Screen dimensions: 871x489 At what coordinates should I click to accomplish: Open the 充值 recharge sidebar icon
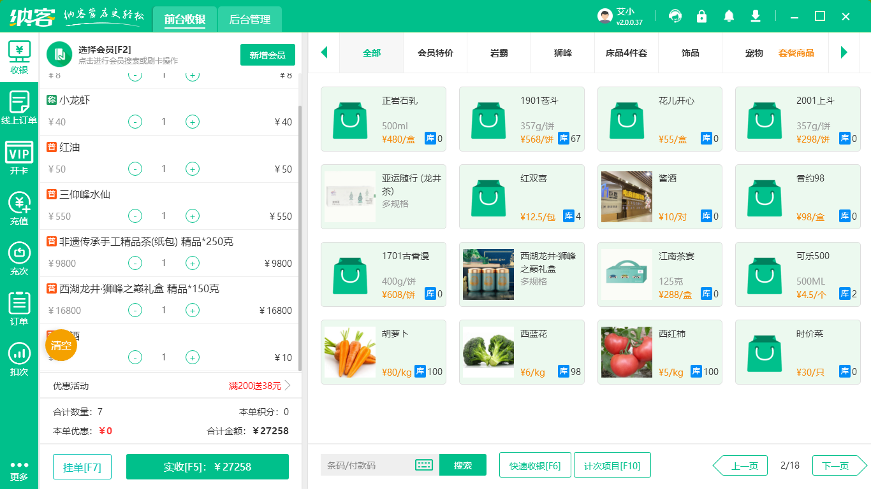click(19, 208)
